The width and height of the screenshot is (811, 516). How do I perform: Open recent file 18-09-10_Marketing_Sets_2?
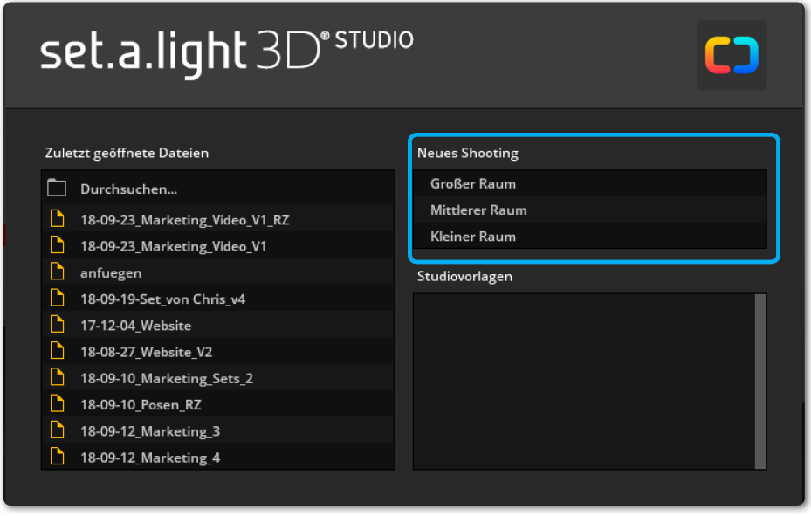pyautogui.click(x=166, y=378)
